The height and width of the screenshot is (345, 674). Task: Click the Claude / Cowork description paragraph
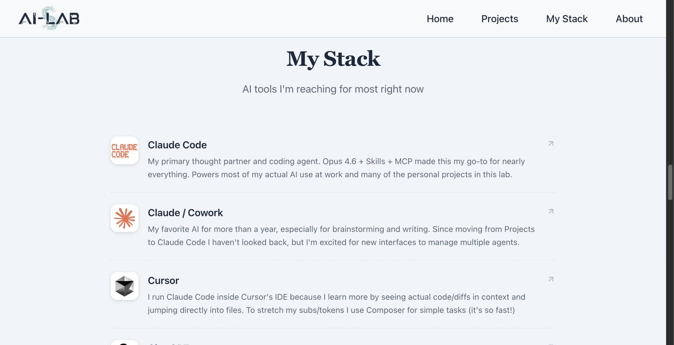[x=341, y=236]
